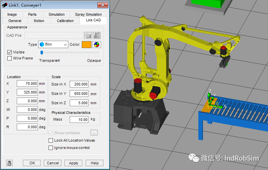Open the Spray Simulation tab
The image size is (268, 170).
[88, 14]
